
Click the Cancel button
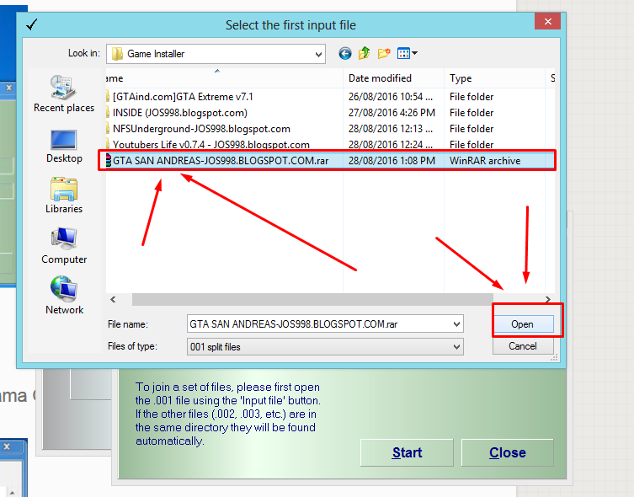[x=522, y=346]
